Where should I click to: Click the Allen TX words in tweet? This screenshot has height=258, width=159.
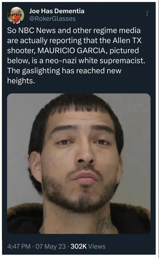click(x=127, y=41)
